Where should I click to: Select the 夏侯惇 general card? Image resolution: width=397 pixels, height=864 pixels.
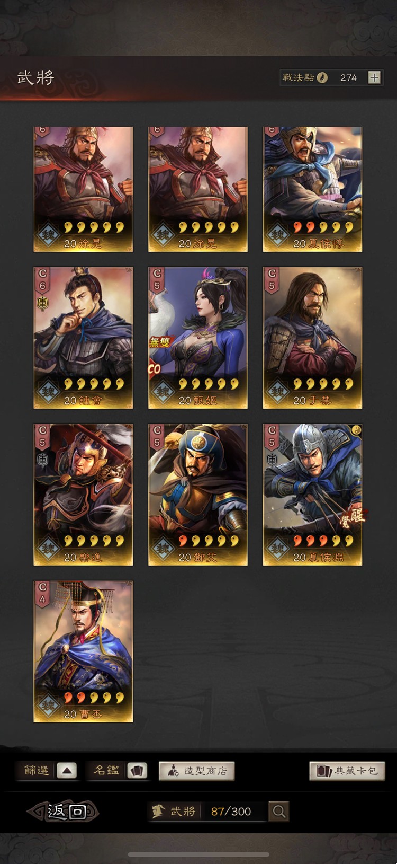pos(312,189)
